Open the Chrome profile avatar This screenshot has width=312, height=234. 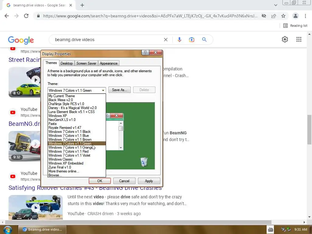point(296,16)
